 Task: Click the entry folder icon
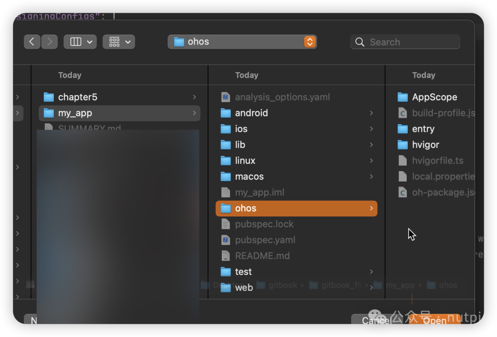(x=403, y=129)
